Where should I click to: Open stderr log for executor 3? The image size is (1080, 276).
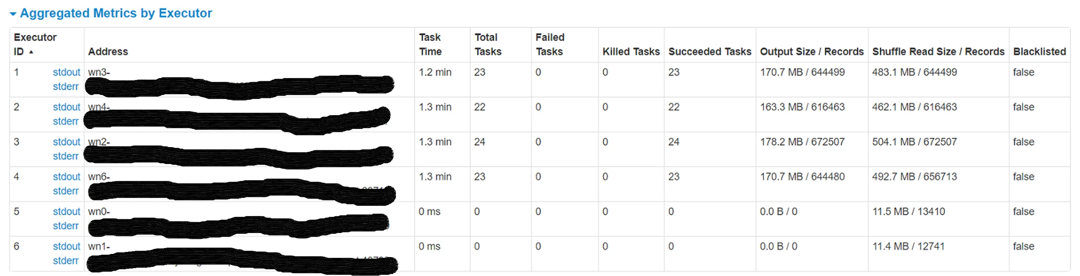click(66, 156)
